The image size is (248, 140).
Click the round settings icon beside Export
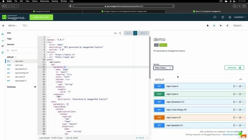(x=220, y=26)
